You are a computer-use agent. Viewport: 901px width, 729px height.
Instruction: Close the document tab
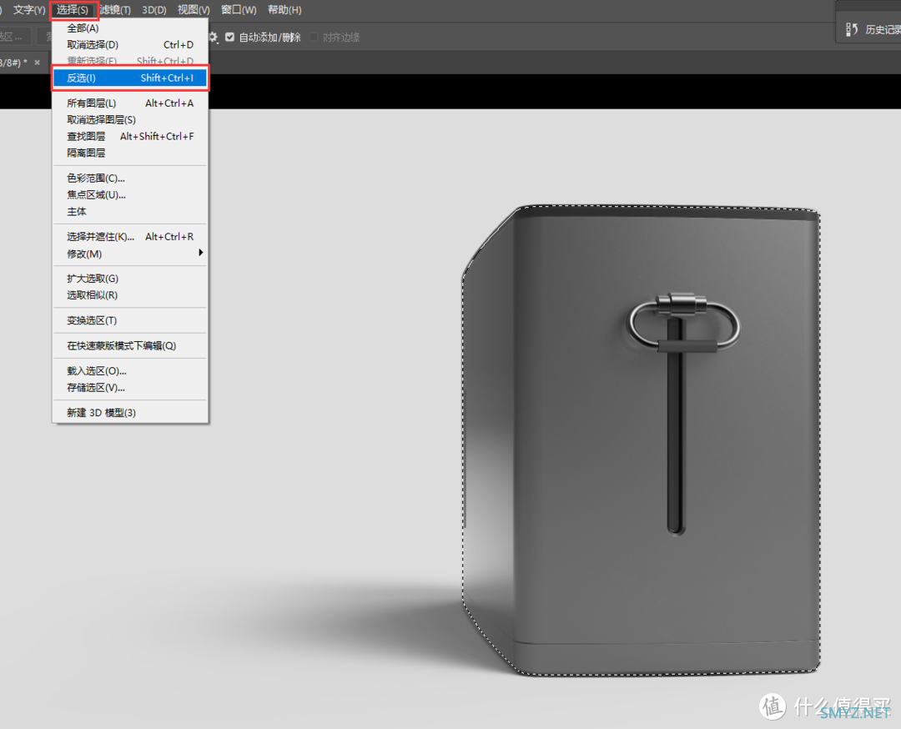pyautogui.click(x=38, y=62)
